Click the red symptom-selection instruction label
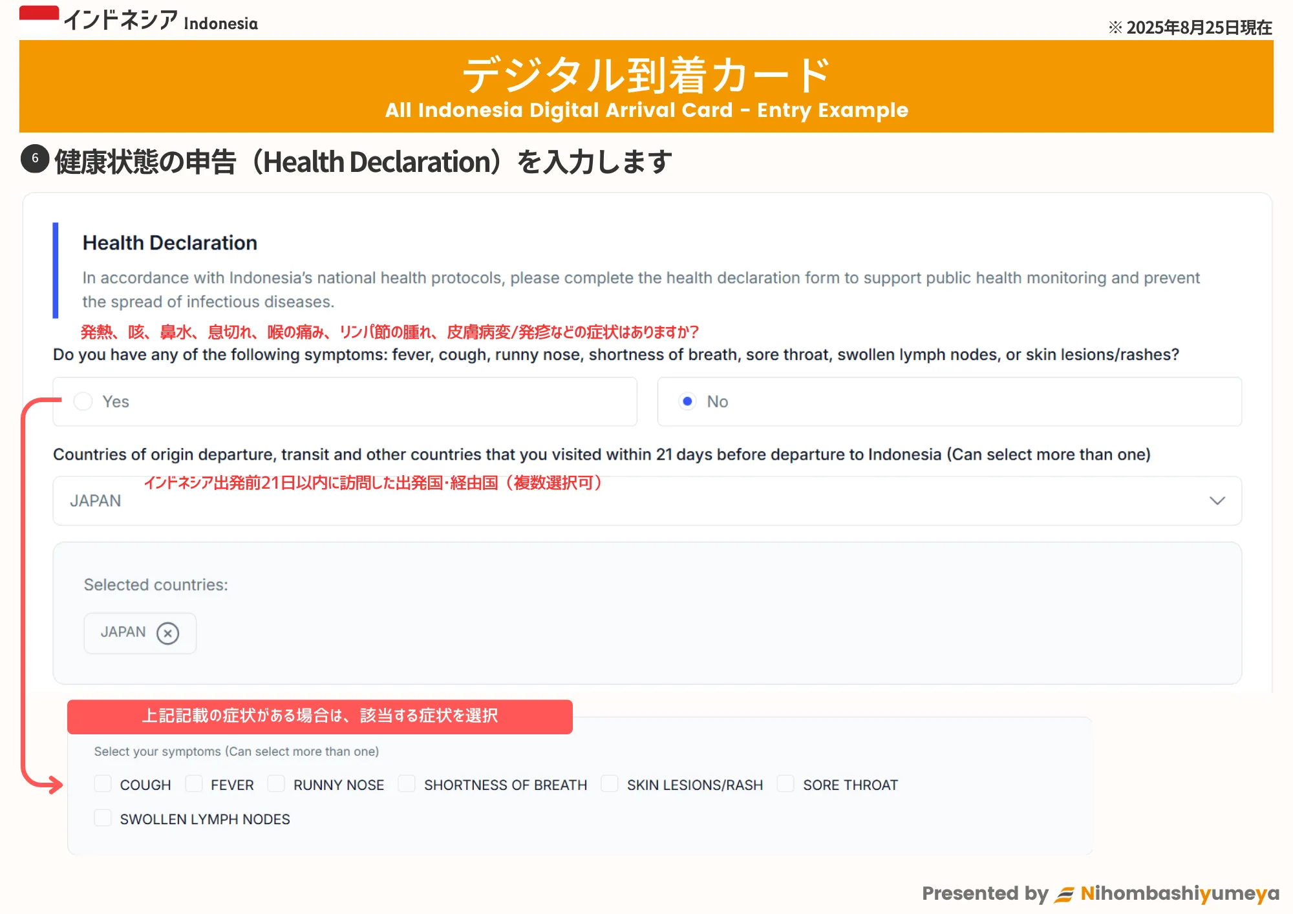 (x=320, y=716)
